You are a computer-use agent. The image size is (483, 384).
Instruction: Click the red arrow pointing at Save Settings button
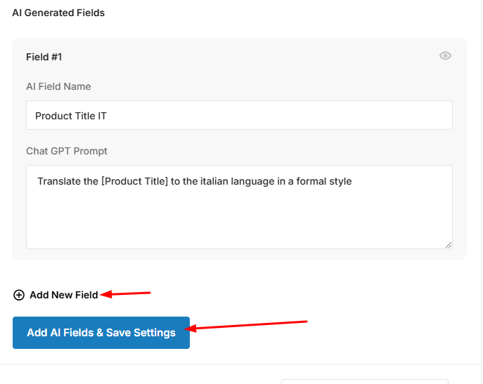246,326
